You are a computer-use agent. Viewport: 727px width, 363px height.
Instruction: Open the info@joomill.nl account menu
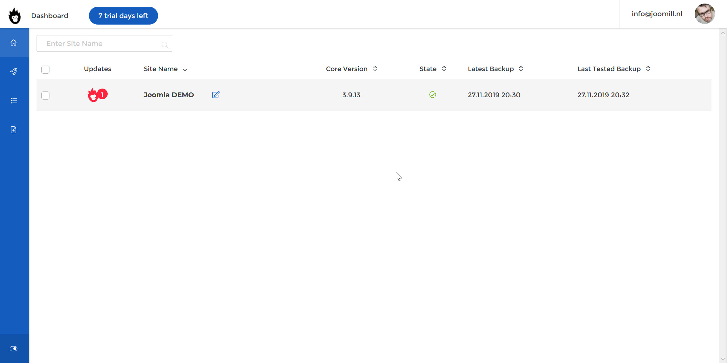coord(657,14)
